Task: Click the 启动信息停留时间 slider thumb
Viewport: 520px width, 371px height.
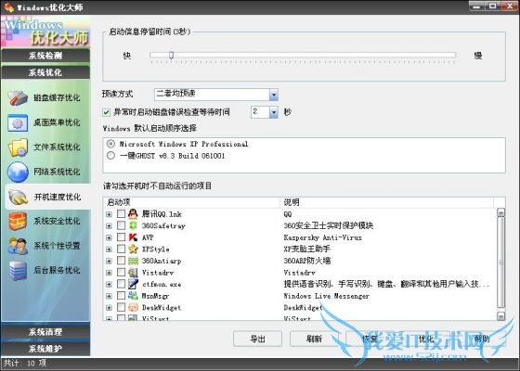Action: tap(171, 55)
